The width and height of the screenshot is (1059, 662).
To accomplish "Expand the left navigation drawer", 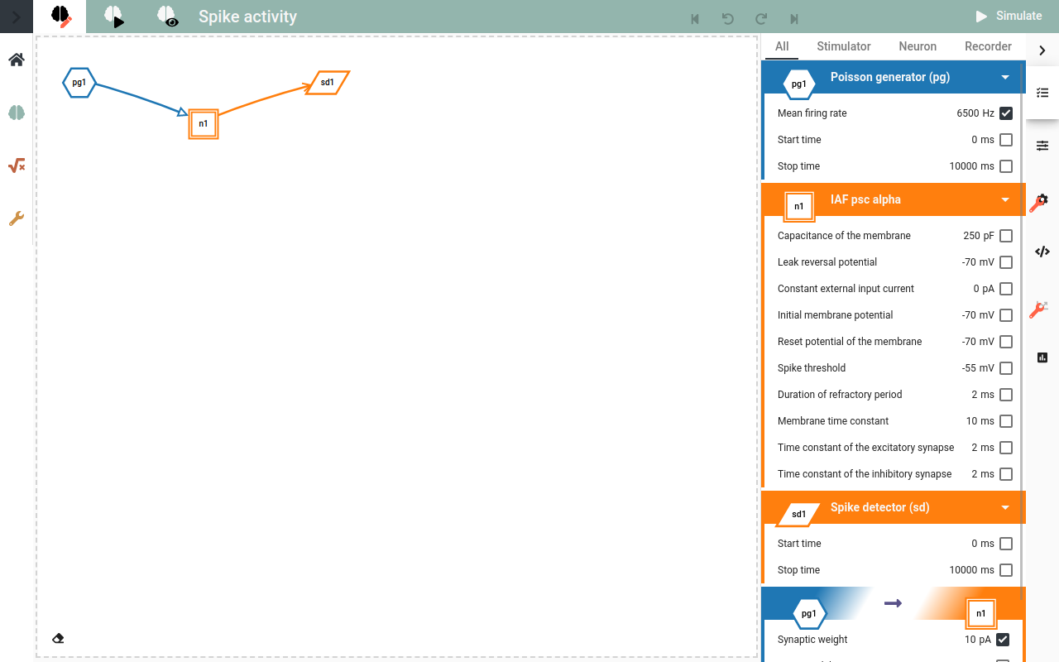I will pyautogui.click(x=16, y=16).
